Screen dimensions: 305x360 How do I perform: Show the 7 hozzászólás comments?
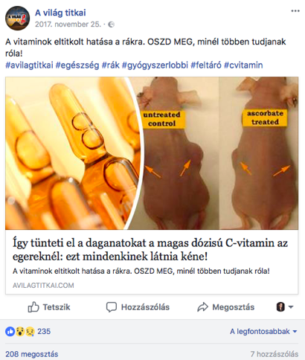[x=274, y=354]
